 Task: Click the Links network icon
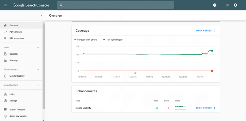(x=5, y=94)
